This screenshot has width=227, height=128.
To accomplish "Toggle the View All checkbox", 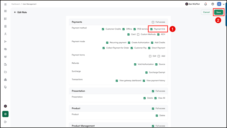I will [x=155, y=98].
